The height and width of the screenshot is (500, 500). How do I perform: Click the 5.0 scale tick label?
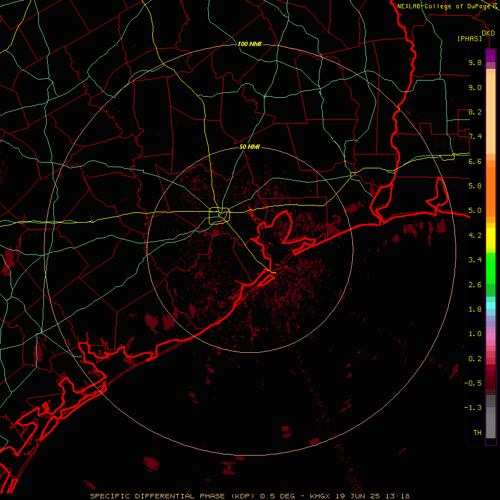point(475,211)
